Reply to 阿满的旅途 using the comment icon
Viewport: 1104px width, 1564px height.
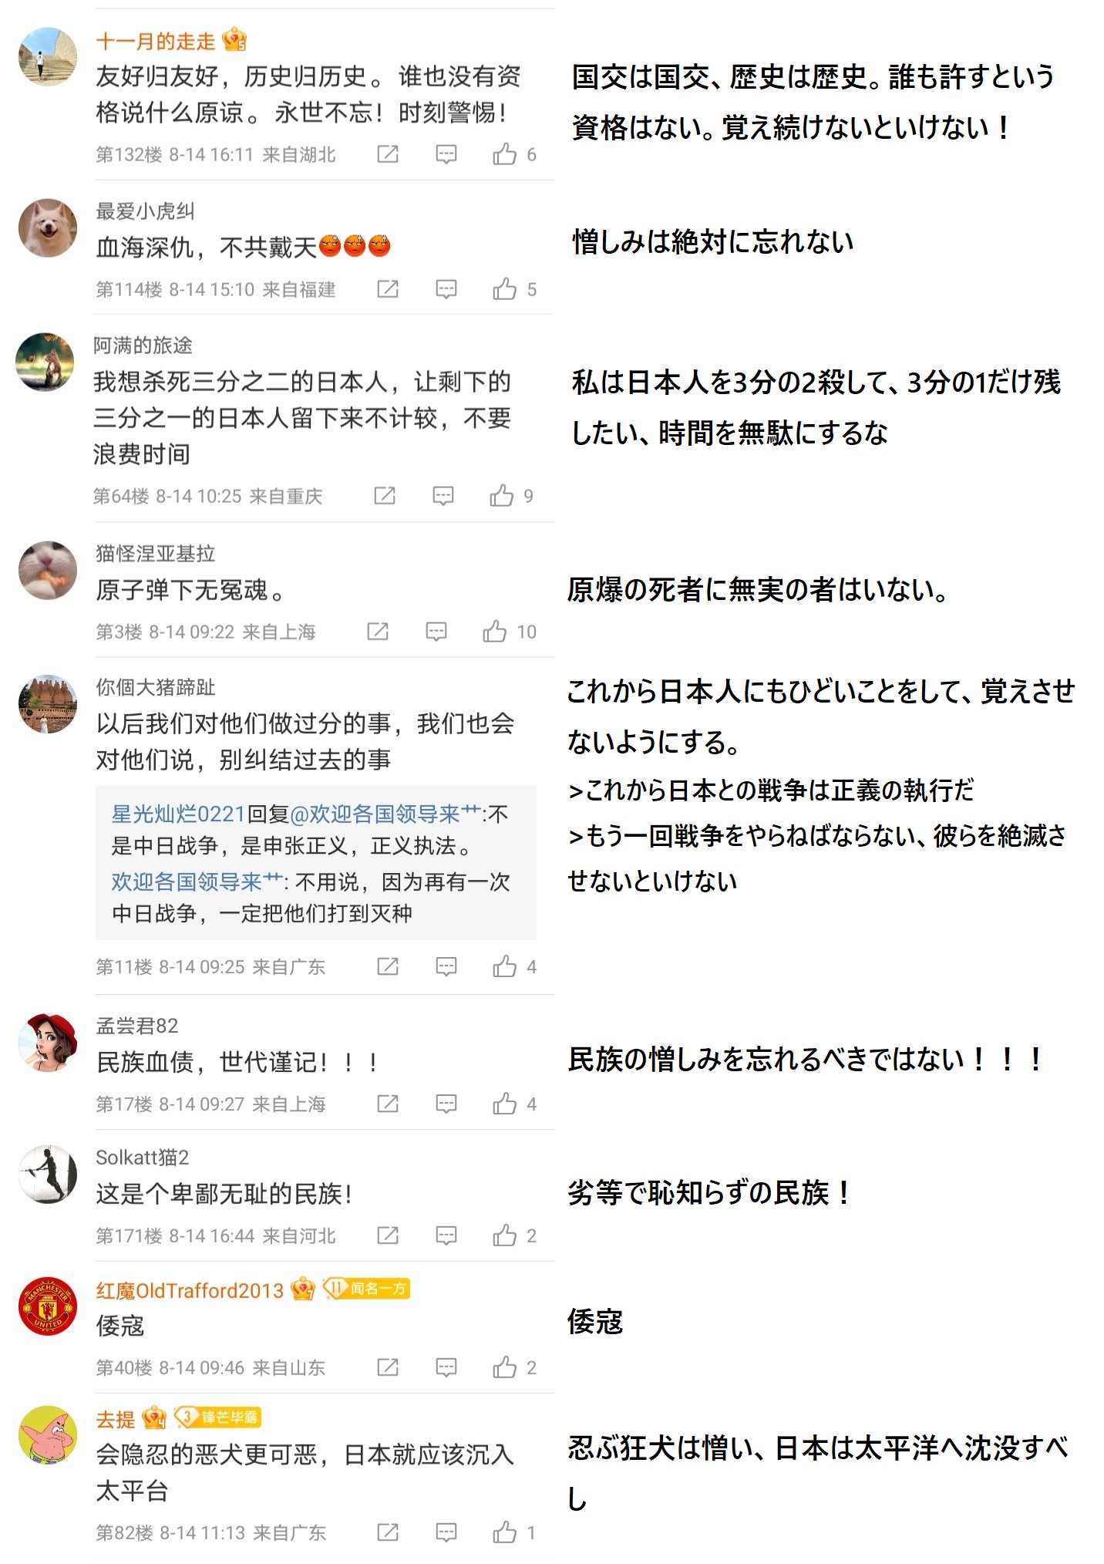(x=443, y=495)
